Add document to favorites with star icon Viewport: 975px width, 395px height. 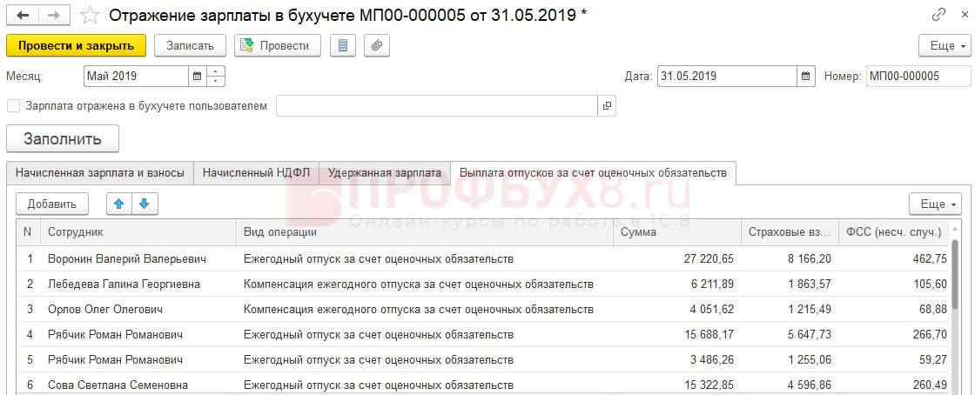[91, 16]
